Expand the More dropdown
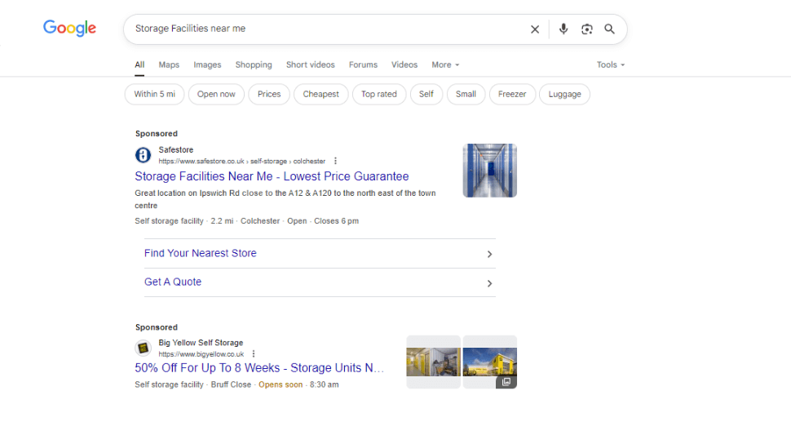Screen dimensions: 791x422 445,64
